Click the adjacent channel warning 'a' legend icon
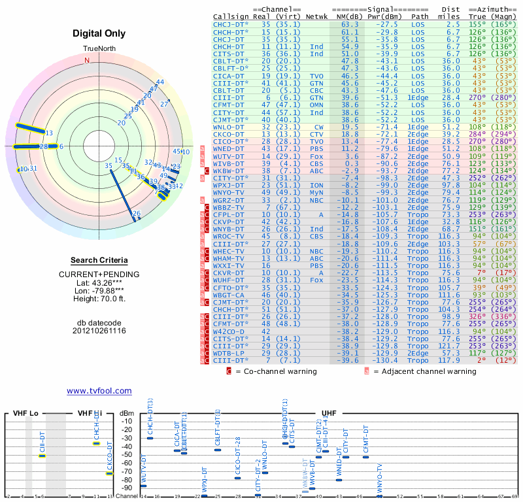The image size is (523, 502). pos(367,371)
